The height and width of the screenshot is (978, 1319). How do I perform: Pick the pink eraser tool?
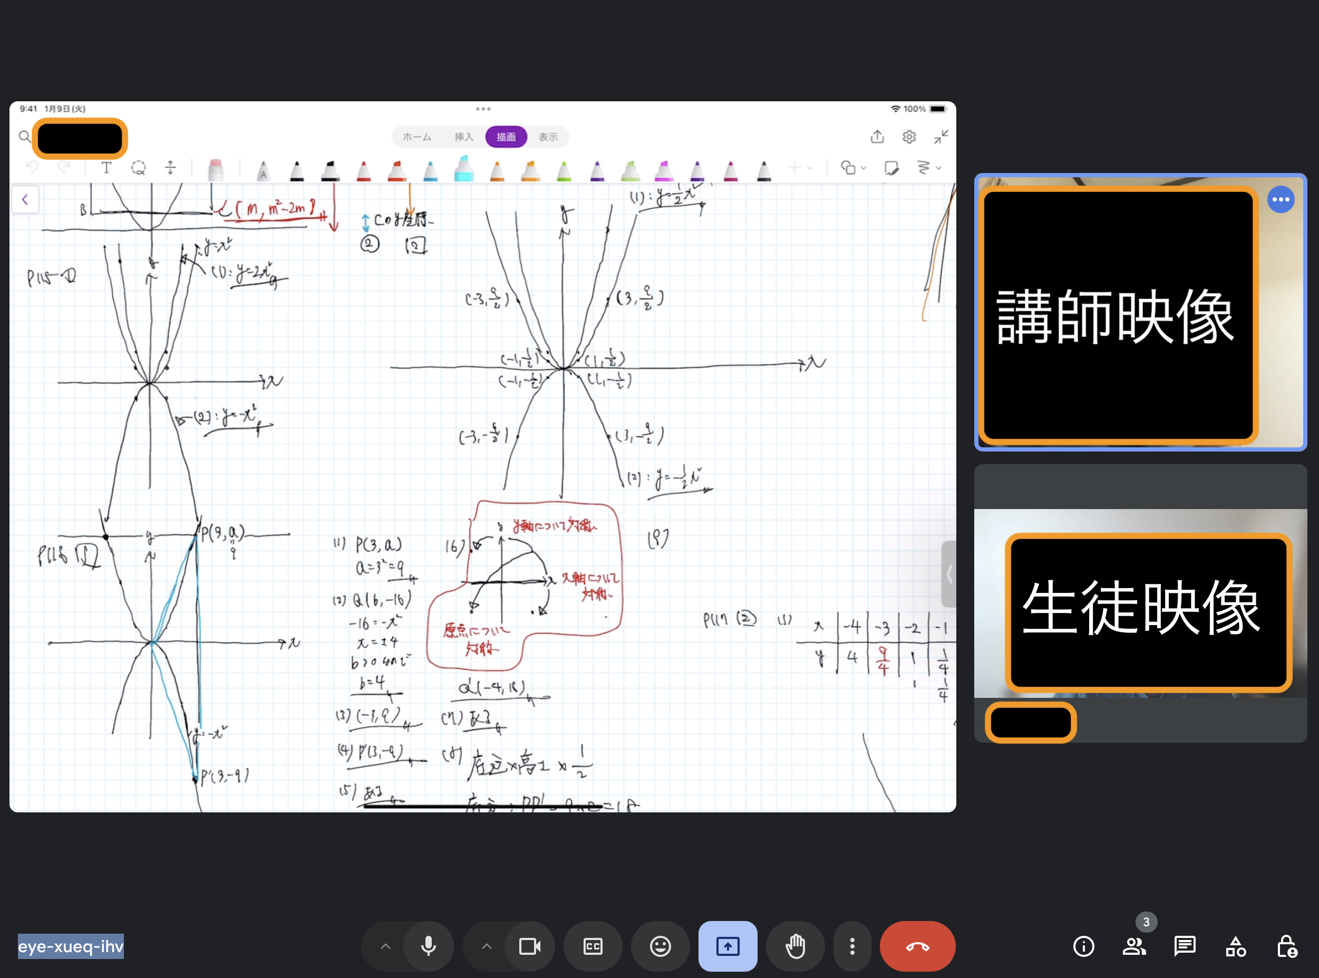click(x=216, y=169)
